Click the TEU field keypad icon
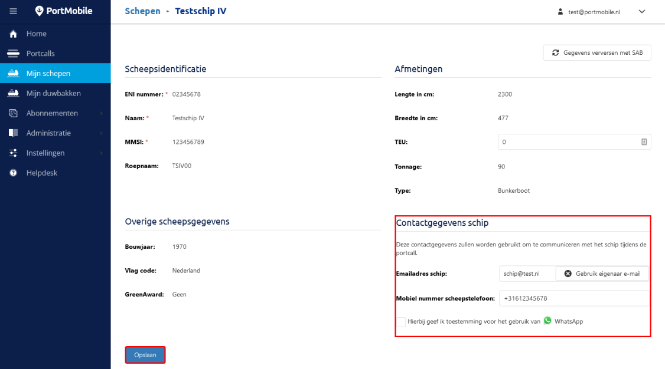This screenshot has width=665, height=369. (644, 142)
